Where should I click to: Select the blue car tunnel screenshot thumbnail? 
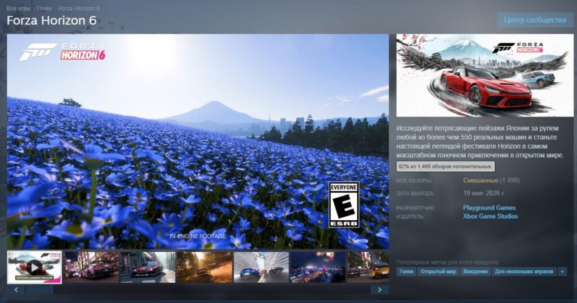pyautogui.click(x=261, y=268)
